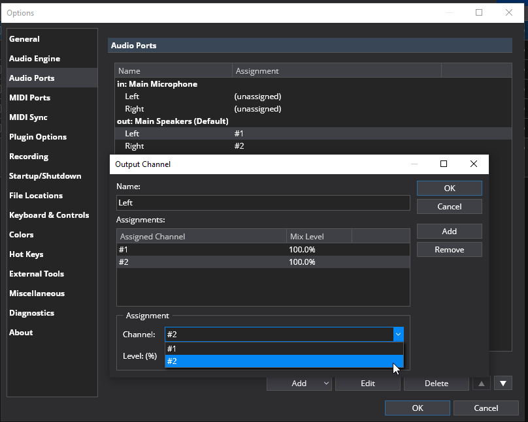Open the Miscellaneous settings page

[x=52, y=294]
